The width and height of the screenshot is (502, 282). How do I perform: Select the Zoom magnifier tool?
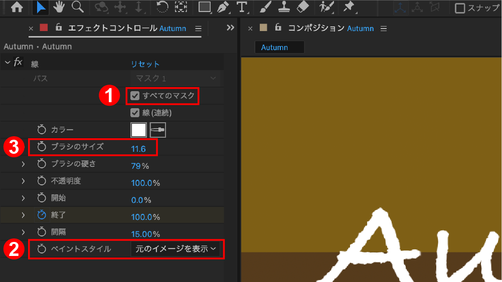pyautogui.click(x=78, y=7)
